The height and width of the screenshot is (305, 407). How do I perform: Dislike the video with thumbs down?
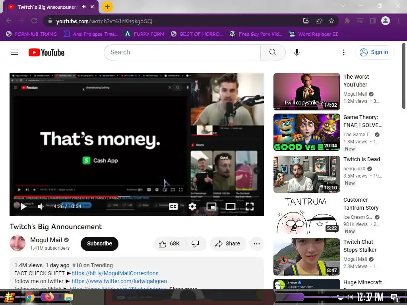196,244
